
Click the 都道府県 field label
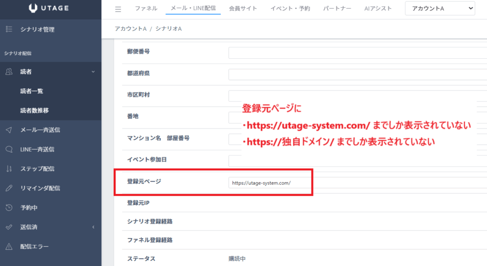coord(138,73)
